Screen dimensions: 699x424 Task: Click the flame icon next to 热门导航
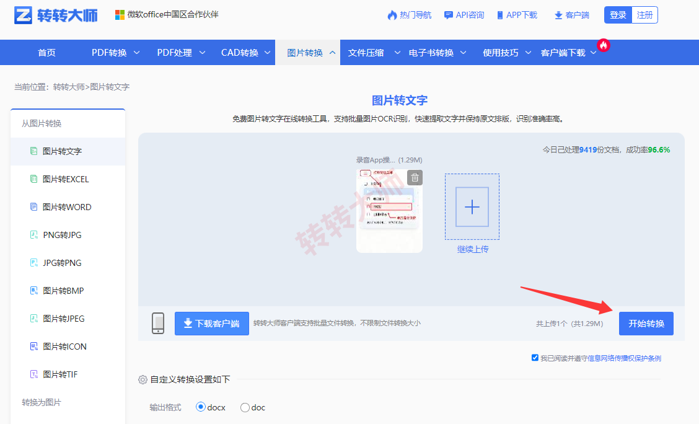(392, 15)
